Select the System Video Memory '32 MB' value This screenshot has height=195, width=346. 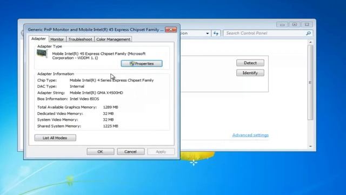coord(108,120)
